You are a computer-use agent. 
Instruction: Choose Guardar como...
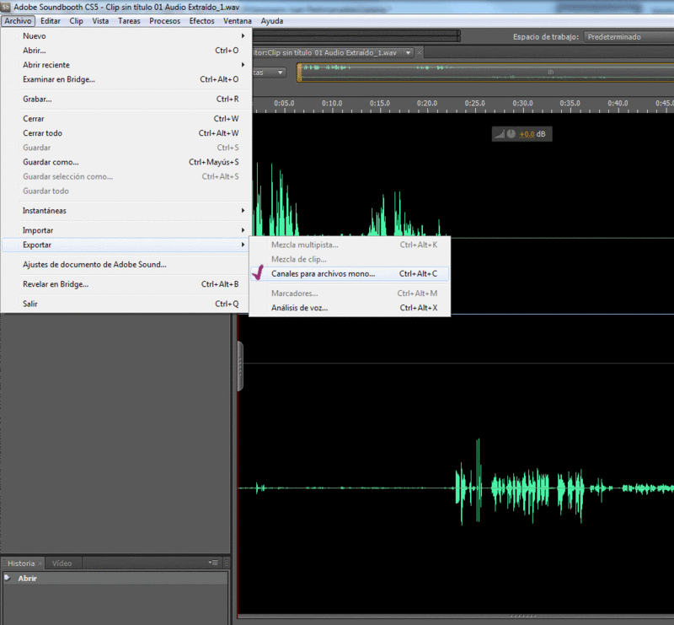[126, 162]
